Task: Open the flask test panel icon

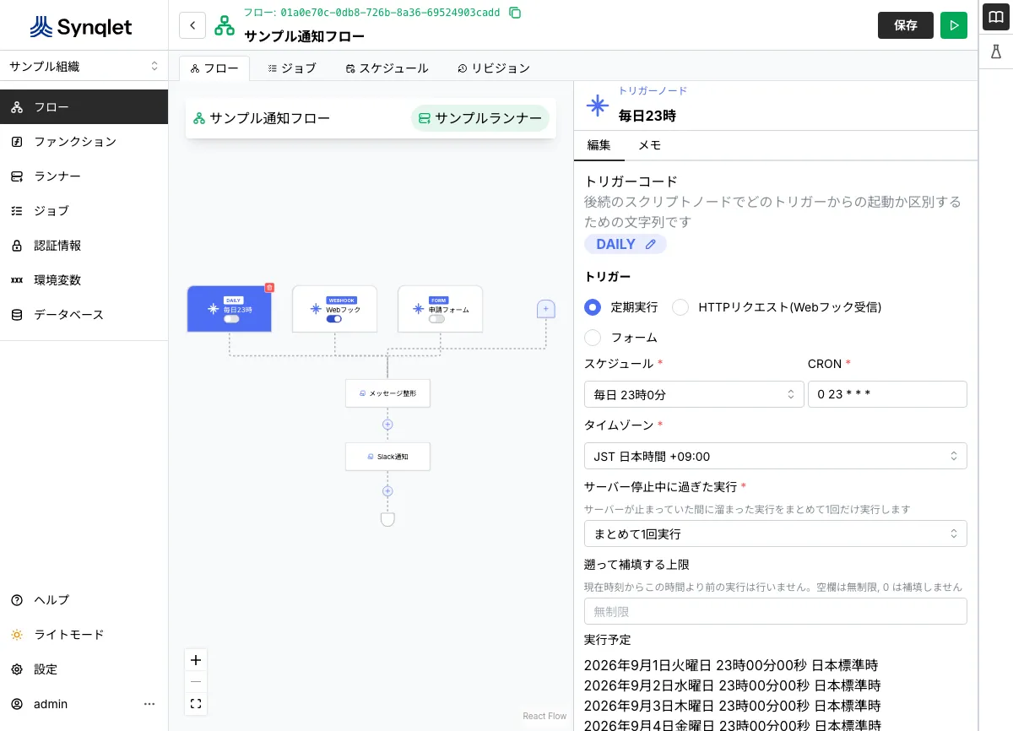Action: 996,51
